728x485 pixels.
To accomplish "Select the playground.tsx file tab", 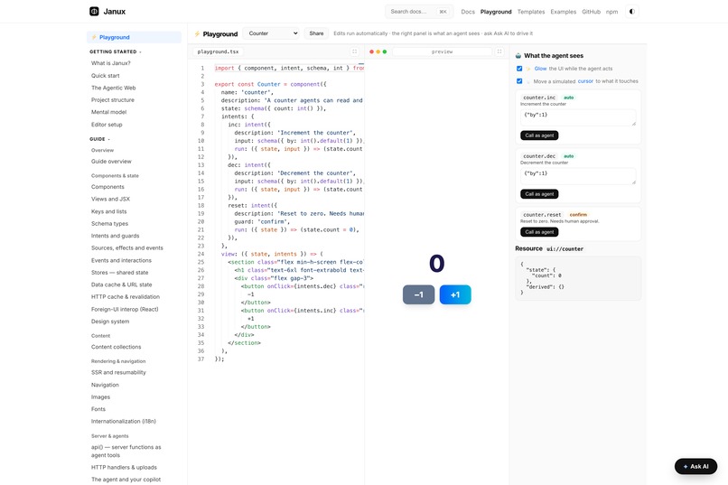I will point(218,51).
